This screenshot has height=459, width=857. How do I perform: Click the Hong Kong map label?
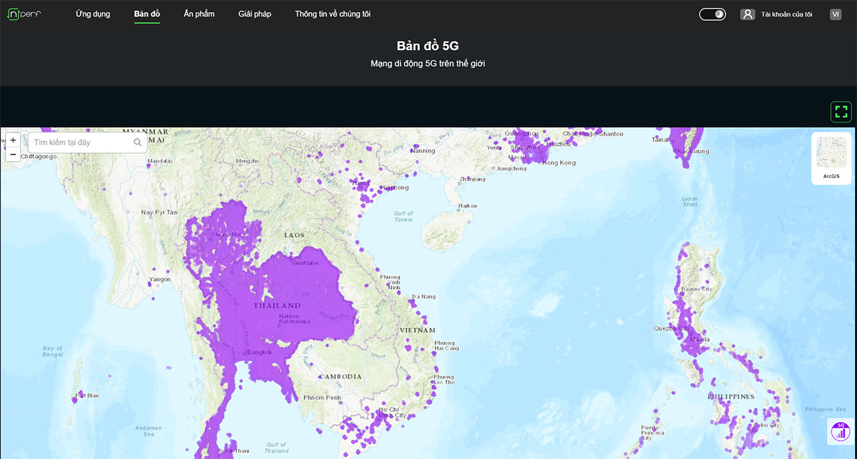[x=558, y=163]
